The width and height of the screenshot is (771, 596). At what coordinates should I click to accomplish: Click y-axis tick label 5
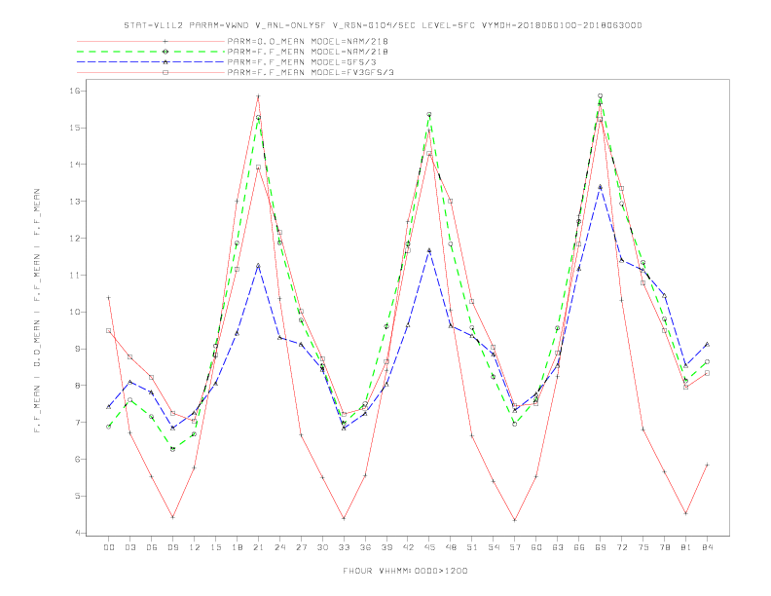pyautogui.click(x=79, y=496)
